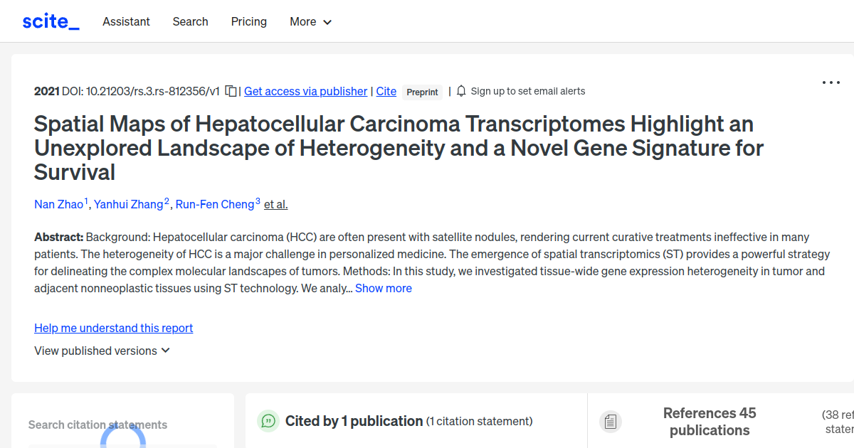
Task: Click the circular loading progress indicator
Action: [125, 442]
